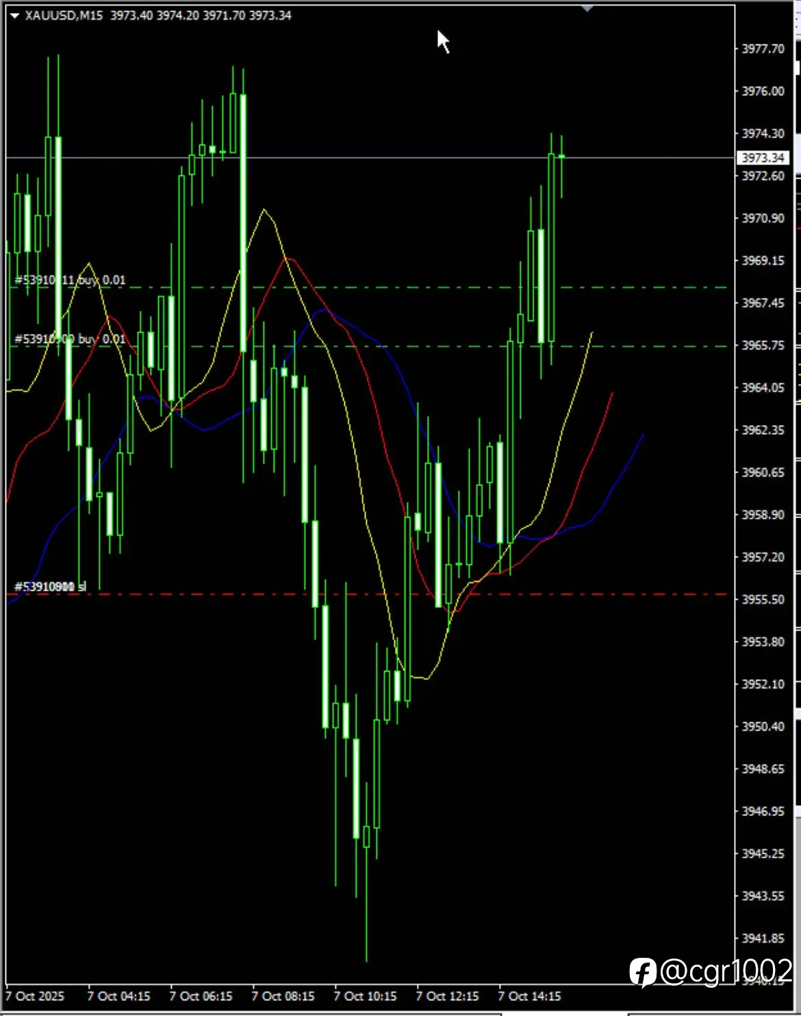Click the XAUUSD,M15 symbol title text
Image resolution: width=801 pixels, height=1016 pixels.
click(64, 15)
